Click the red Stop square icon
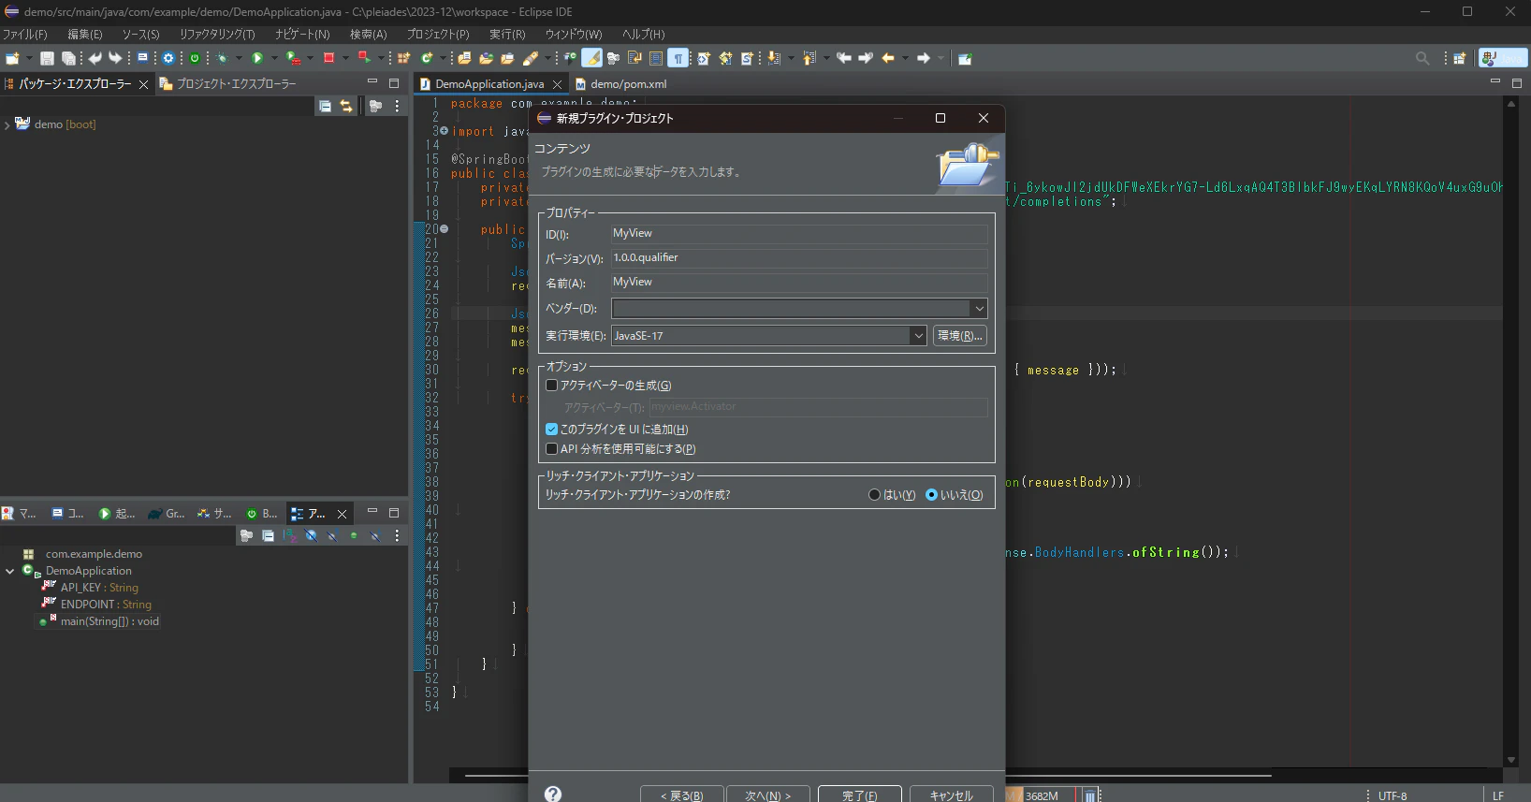The image size is (1531, 802). click(x=329, y=58)
